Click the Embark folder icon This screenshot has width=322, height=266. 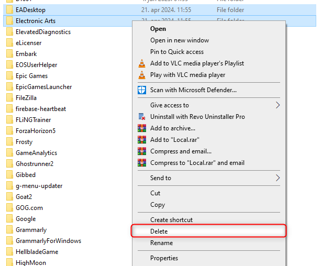pyautogui.click(x=9, y=53)
